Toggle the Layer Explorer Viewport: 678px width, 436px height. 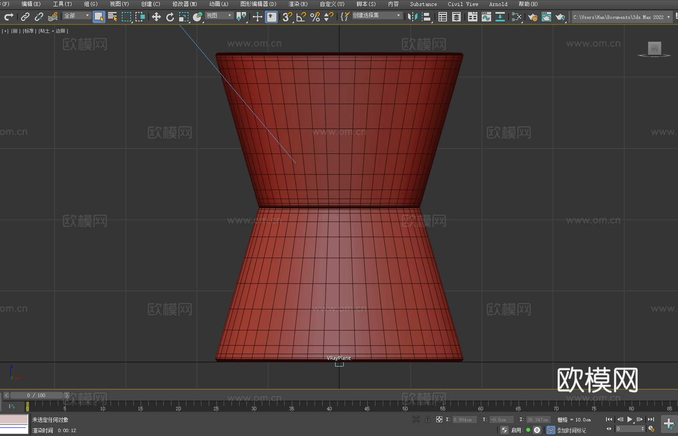click(x=456, y=17)
